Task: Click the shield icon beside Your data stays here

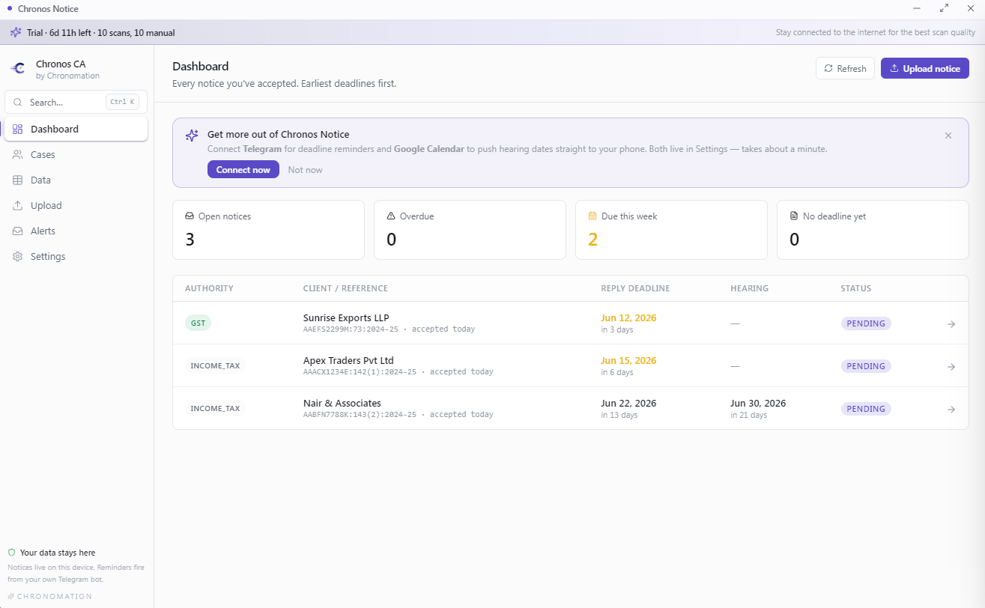Action: pyautogui.click(x=11, y=553)
